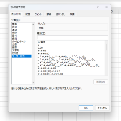Click the format type list scrollbar thumb

coord(106,47)
